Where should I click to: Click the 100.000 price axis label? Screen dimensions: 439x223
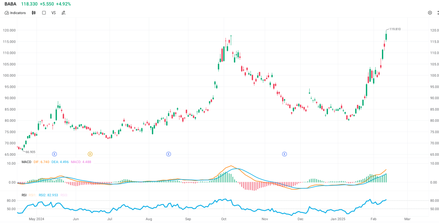[x=9, y=76]
